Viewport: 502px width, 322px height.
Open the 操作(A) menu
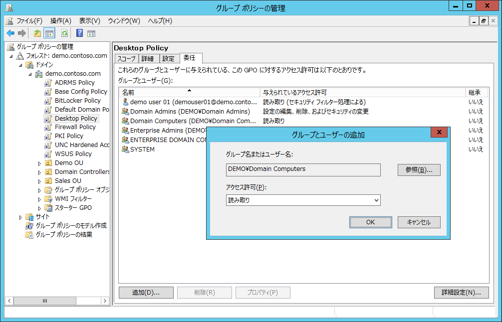pyautogui.click(x=60, y=21)
